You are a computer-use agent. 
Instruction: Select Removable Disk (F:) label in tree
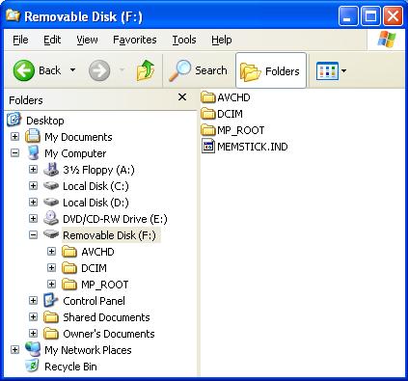[109, 235]
